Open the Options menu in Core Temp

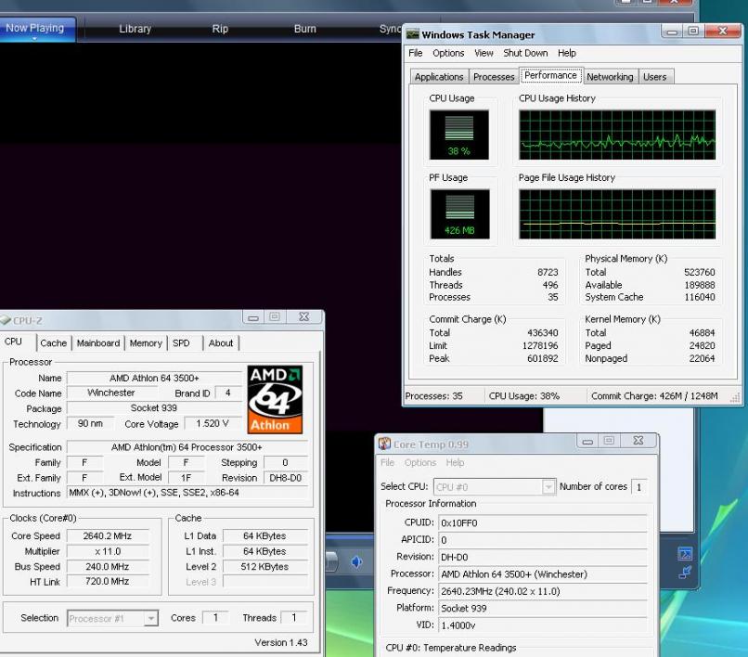coord(420,462)
